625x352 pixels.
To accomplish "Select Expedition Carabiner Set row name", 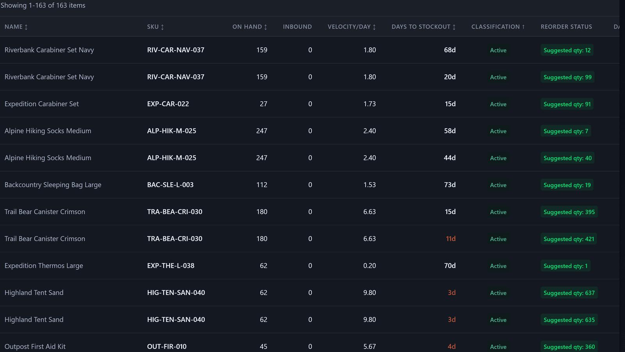I will click(x=42, y=104).
